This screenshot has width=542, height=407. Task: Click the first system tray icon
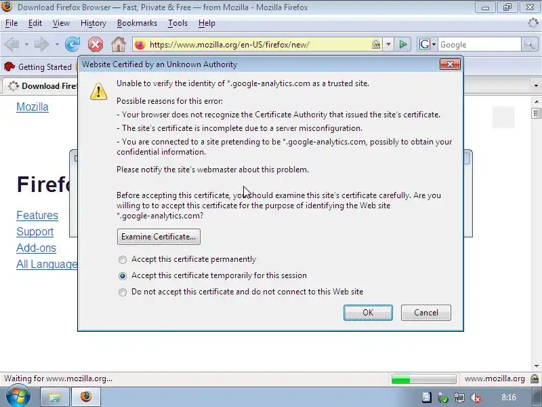click(x=427, y=398)
